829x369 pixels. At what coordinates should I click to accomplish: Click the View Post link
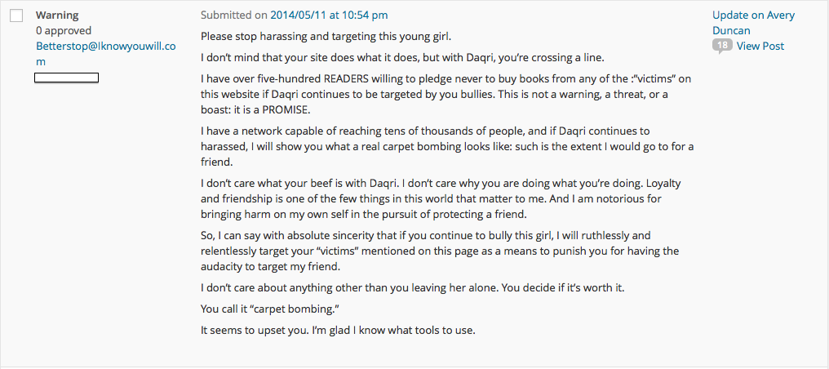coord(760,47)
